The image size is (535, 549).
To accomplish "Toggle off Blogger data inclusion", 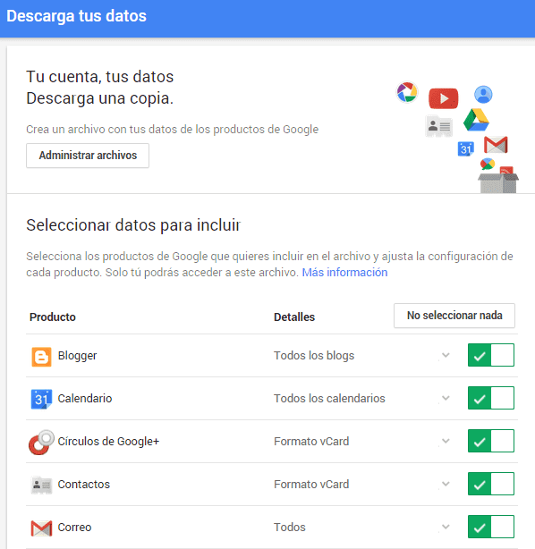I will coord(491,355).
